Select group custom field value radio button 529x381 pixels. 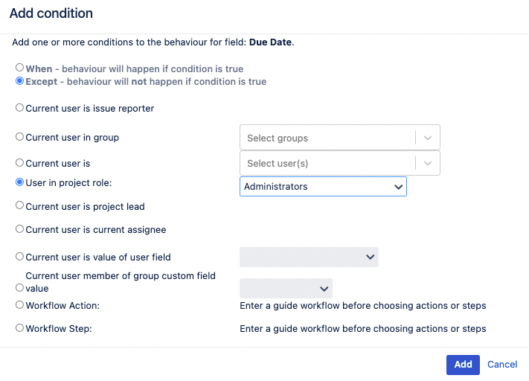pos(19,287)
